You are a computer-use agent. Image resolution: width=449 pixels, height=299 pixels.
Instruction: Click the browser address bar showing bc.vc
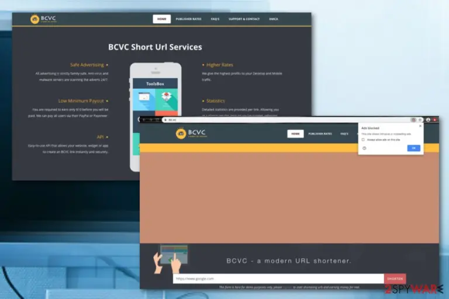[x=285, y=120]
